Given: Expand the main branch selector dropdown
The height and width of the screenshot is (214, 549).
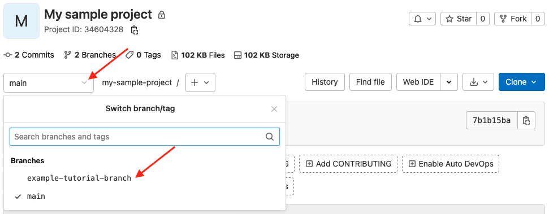Looking at the screenshot, I should 49,83.
